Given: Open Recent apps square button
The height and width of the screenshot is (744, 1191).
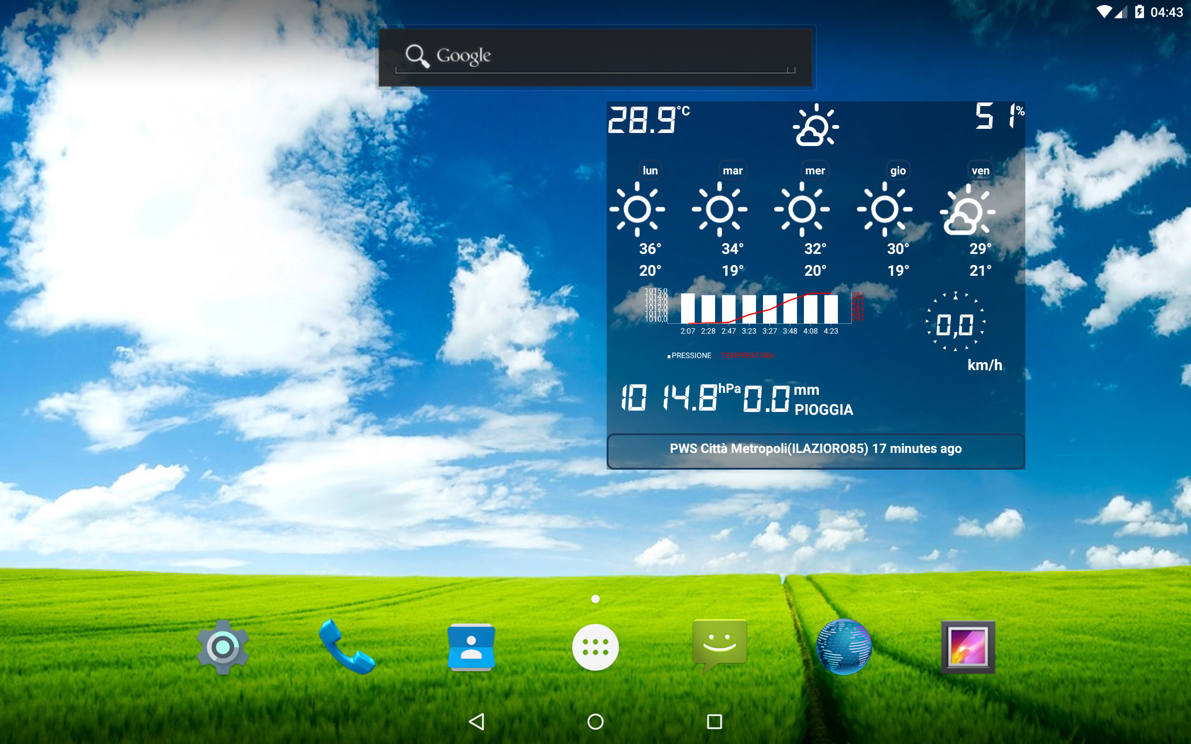Looking at the screenshot, I should click(x=714, y=722).
